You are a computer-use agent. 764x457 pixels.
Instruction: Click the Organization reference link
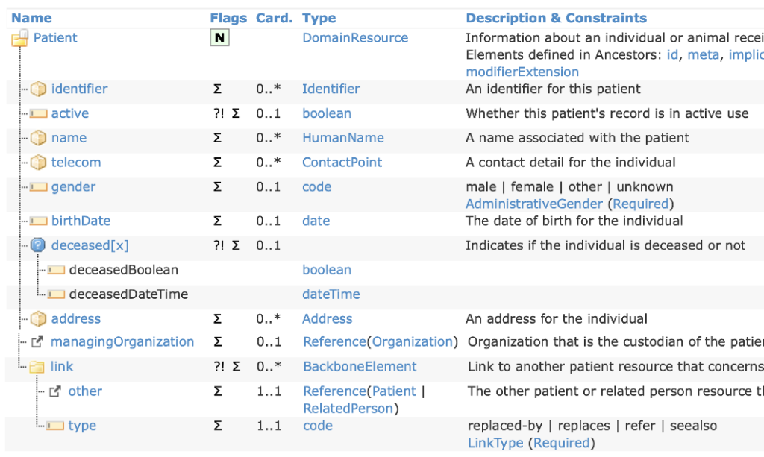point(413,341)
